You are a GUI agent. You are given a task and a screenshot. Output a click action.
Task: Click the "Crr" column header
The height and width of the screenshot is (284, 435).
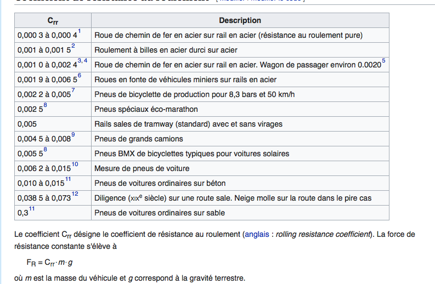[x=53, y=21]
